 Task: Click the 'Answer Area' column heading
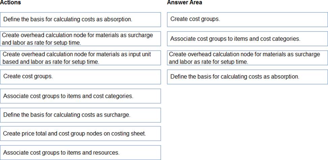point(184,3)
